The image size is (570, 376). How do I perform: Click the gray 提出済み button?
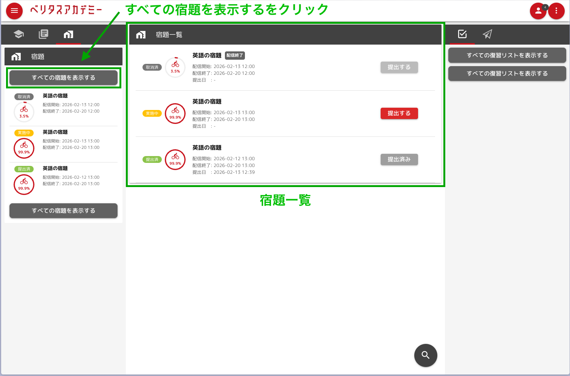(399, 159)
